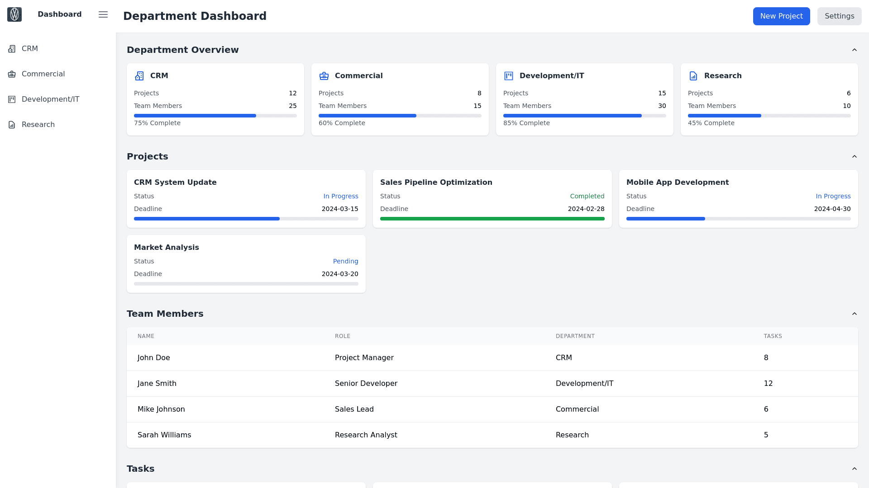Image resolution: width=869 pixels, height=488 pixels.
Task: Open the Settings button
Action: [x=839, y=16]
